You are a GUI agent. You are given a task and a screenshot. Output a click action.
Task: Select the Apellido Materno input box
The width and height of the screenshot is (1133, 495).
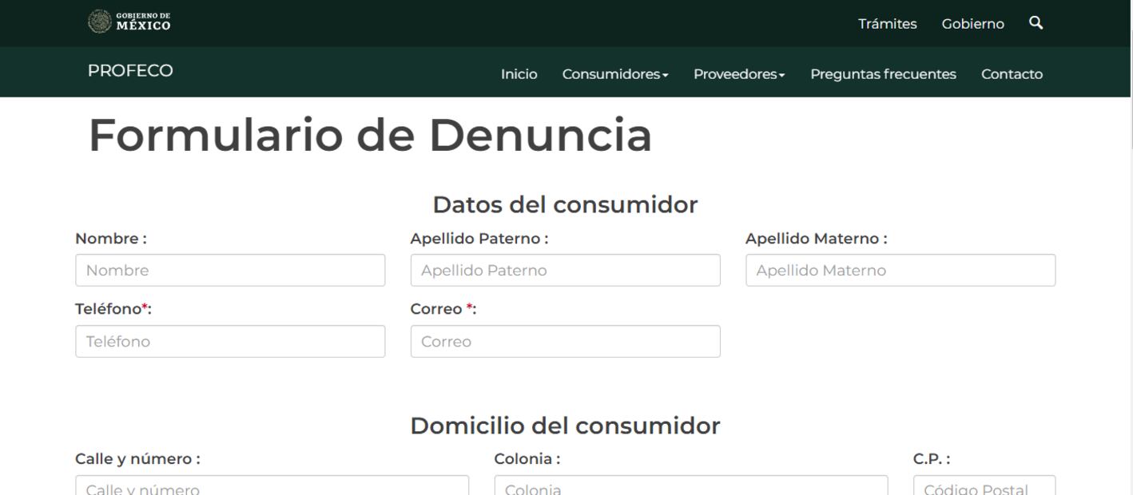coord(900,271)
